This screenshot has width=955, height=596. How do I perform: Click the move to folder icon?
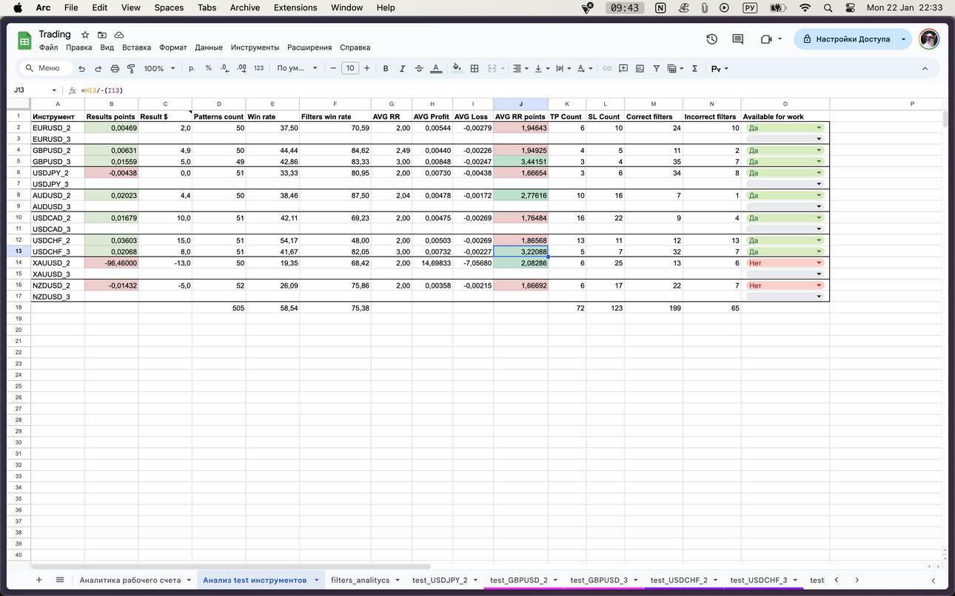point(102,35)
